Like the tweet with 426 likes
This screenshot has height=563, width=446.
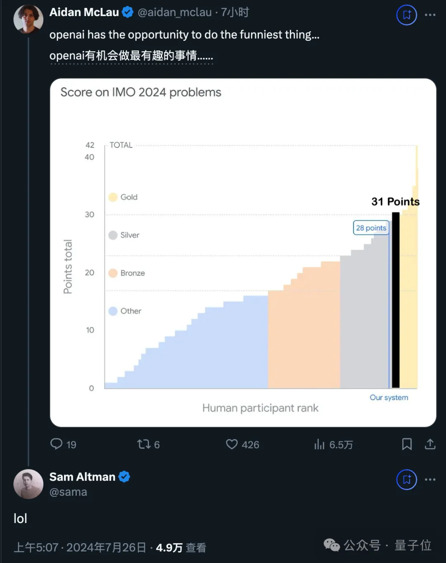pyautogui.click(x=232, y=444)
